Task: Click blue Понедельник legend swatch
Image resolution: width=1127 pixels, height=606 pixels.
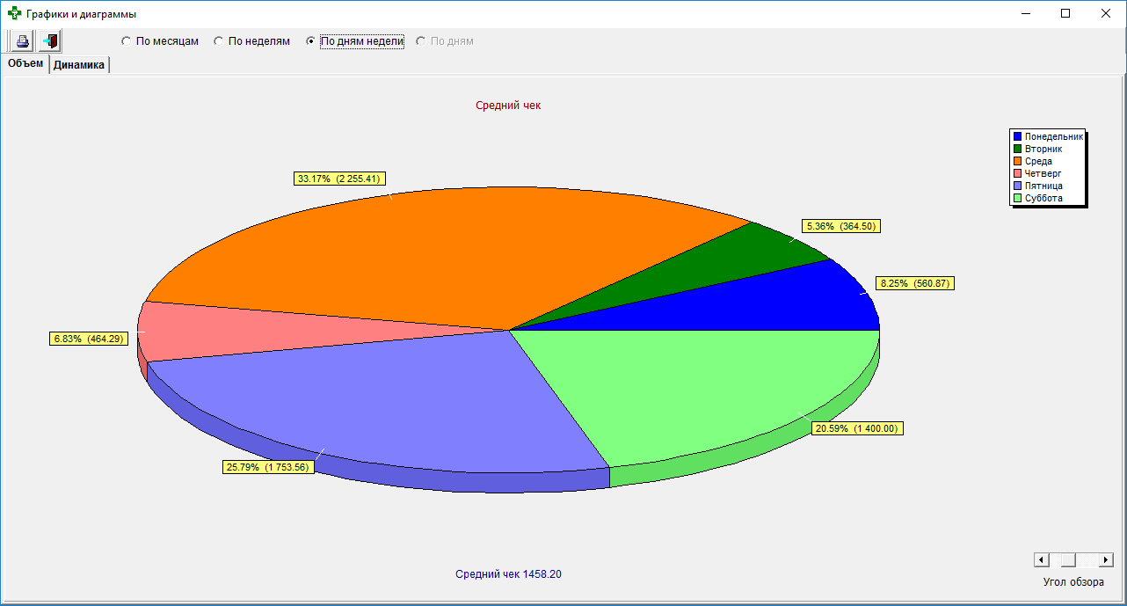Action: [1017, 136]
